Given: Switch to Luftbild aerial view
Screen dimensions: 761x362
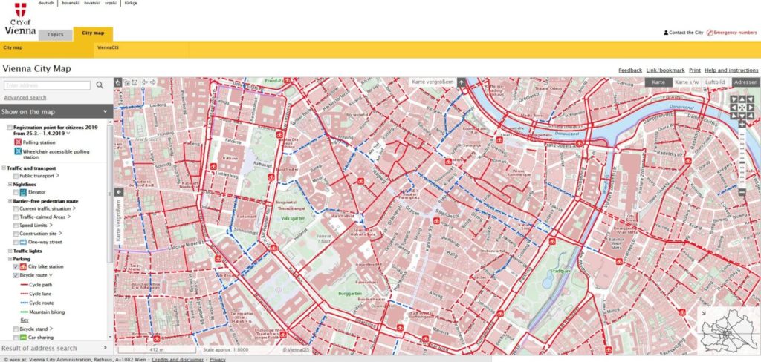Looking at the screenshot, I should 714,82.
